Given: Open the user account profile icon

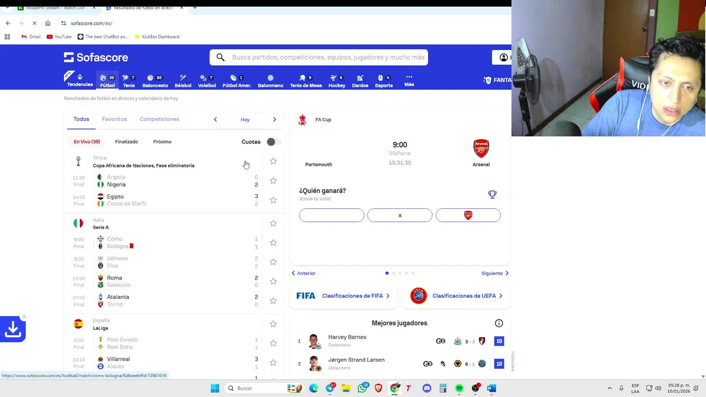Looking at the screenshot, I should coord(504,57).
